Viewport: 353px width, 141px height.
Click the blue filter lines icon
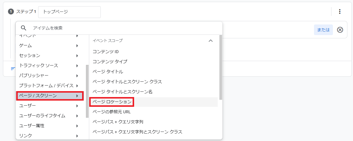click(x=13, y=69)
